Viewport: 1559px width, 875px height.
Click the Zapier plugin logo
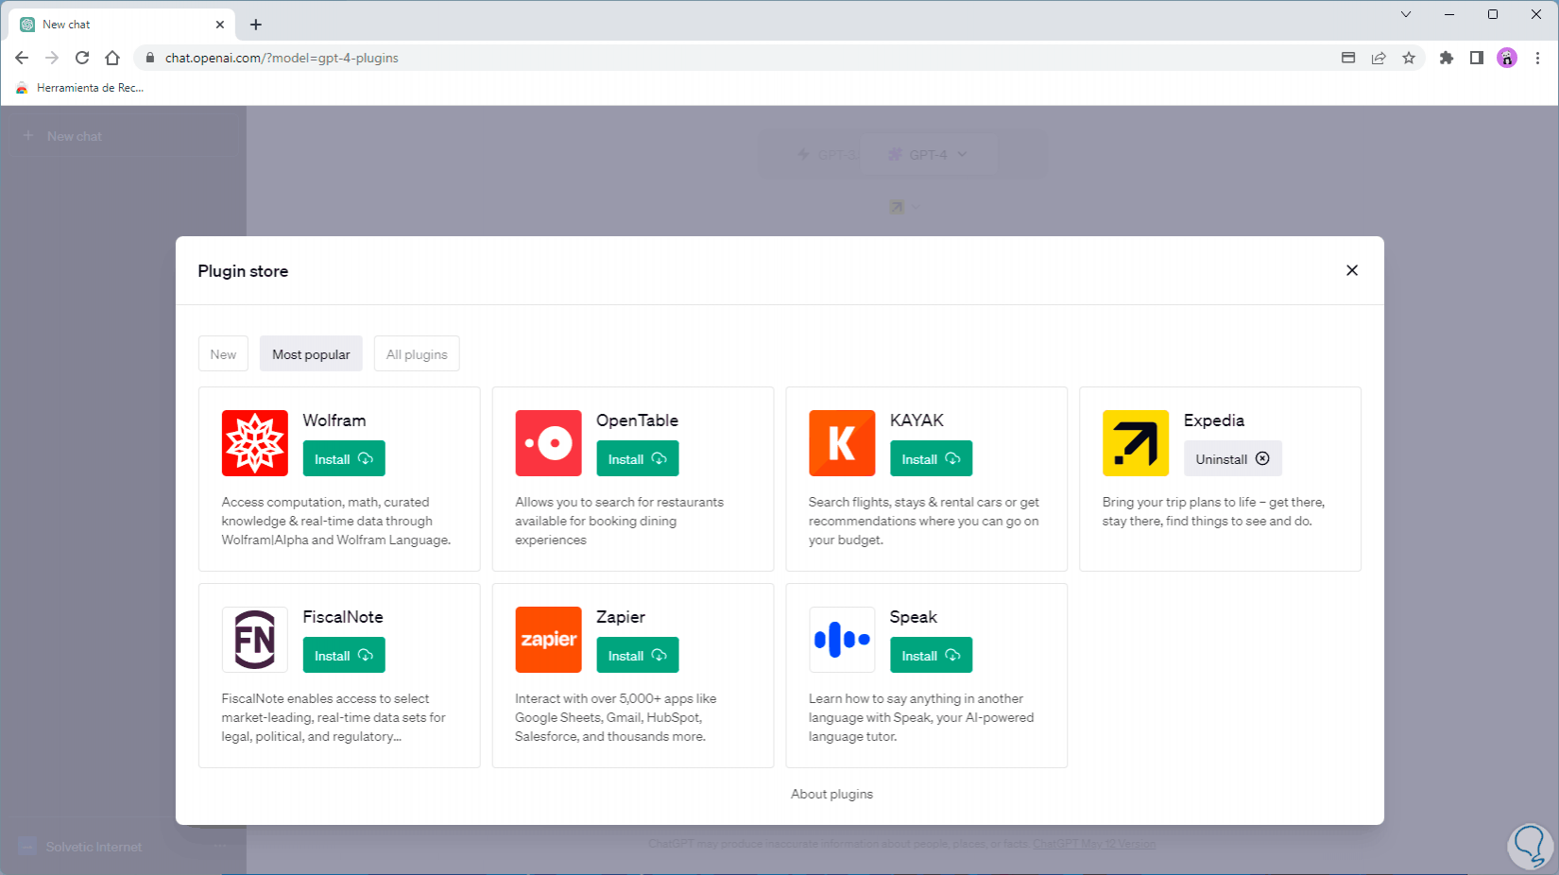(548, 640)
